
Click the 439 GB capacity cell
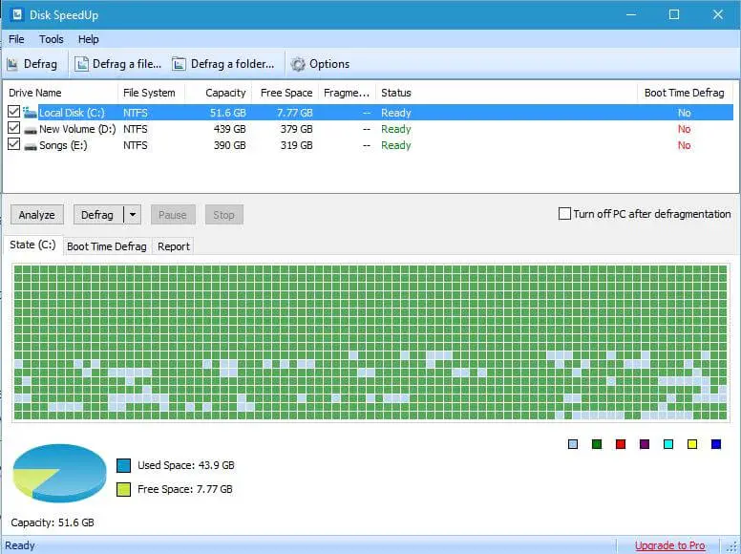click(x=230, y=129)
